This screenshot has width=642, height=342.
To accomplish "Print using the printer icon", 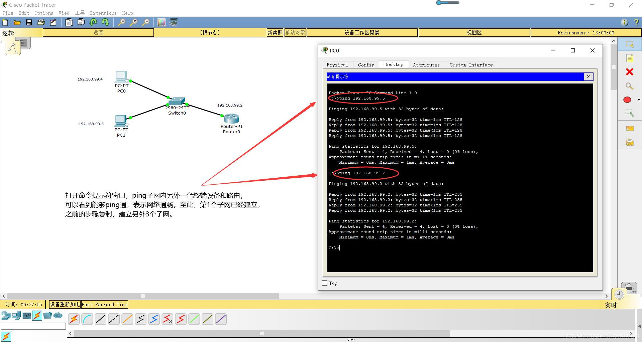I will 41,22.
